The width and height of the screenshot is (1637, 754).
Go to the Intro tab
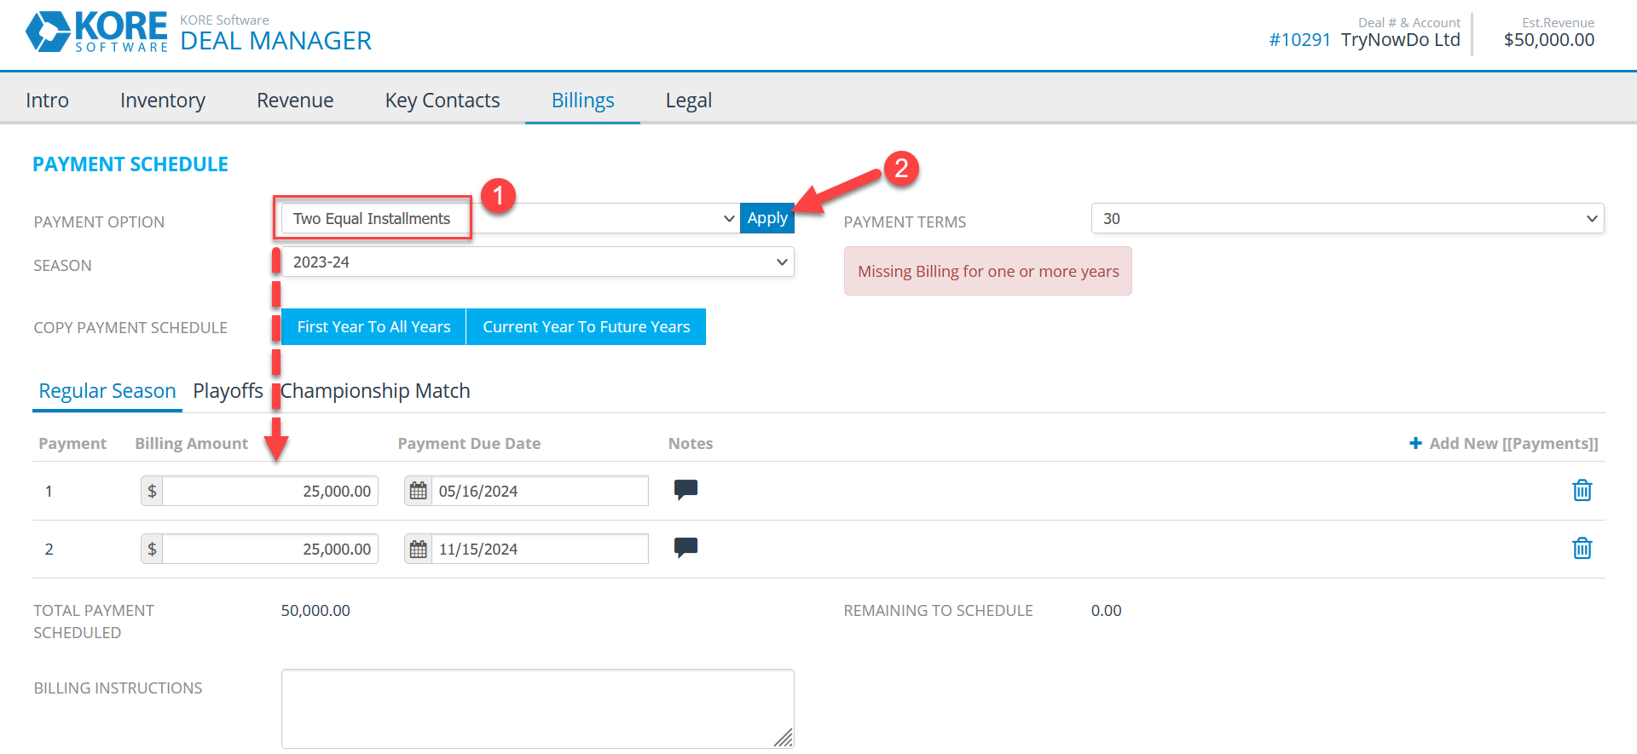[48, 100]
